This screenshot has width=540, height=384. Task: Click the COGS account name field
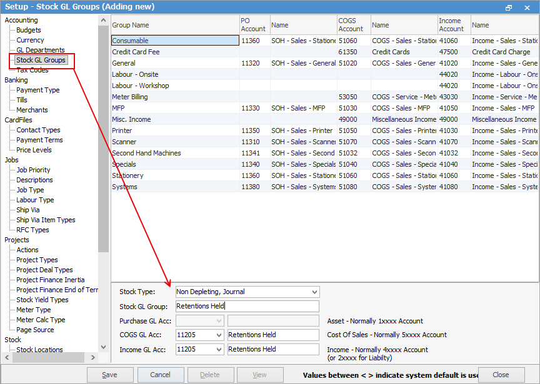click(x=272, y=335)
